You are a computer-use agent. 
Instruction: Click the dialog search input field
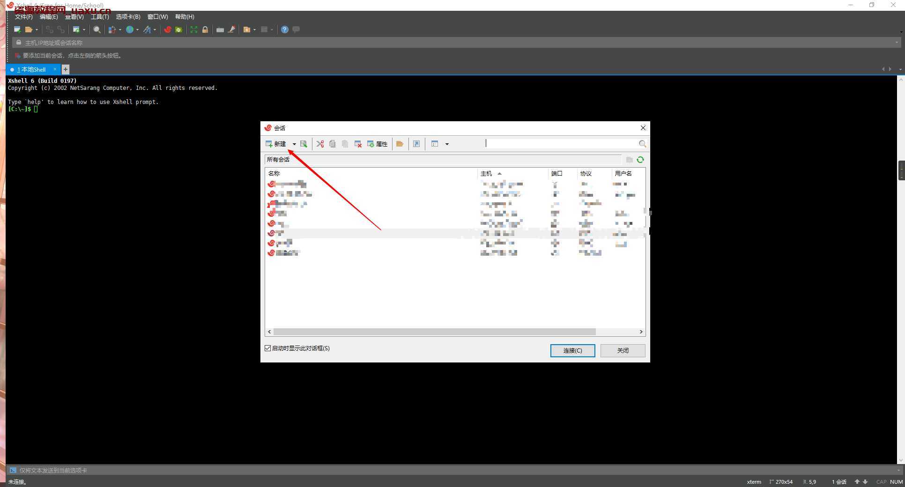(561, 143)
